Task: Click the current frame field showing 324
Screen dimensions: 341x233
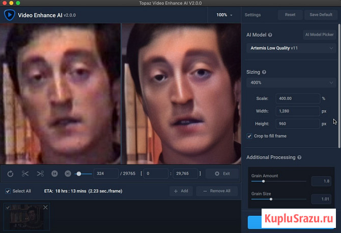Action: 106,174
